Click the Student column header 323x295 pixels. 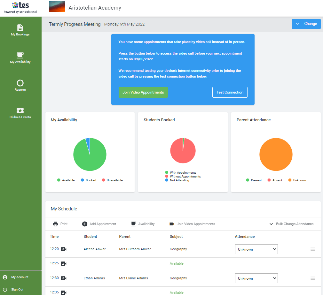tap(90, 237)
